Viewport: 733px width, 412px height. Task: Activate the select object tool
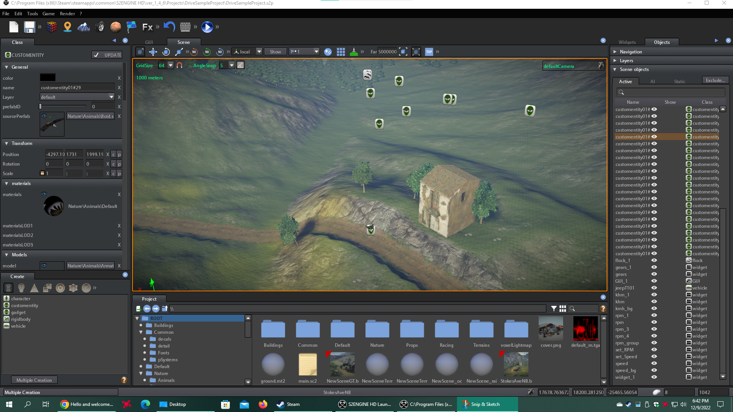coord(140,52)
